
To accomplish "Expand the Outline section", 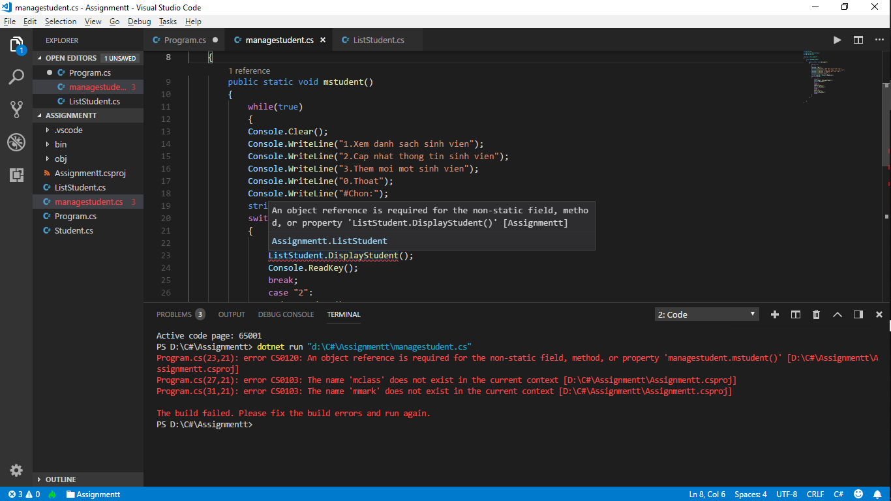I will coord(61,479).
